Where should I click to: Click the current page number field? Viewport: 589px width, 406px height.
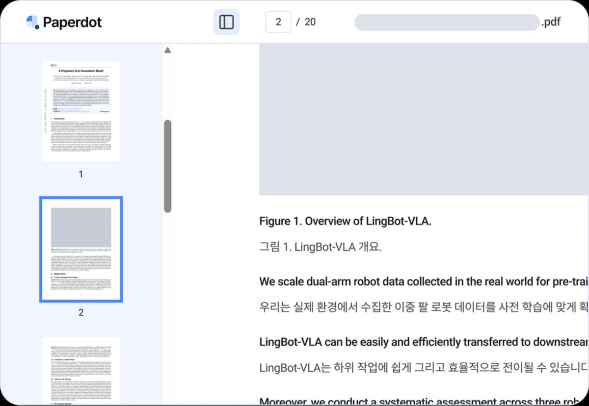tap(278, 22)
